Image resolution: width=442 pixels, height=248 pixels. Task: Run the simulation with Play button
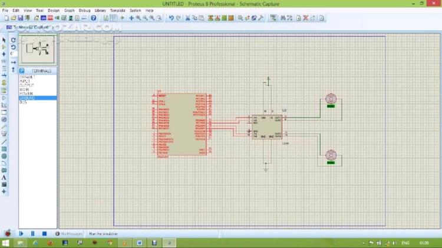click(21, 234)
